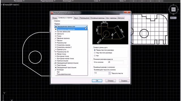The height and width of the screenshot is (101, 181).
Task: Click the Отмена button
Action: pyautogui.click(x=111, y=81)
